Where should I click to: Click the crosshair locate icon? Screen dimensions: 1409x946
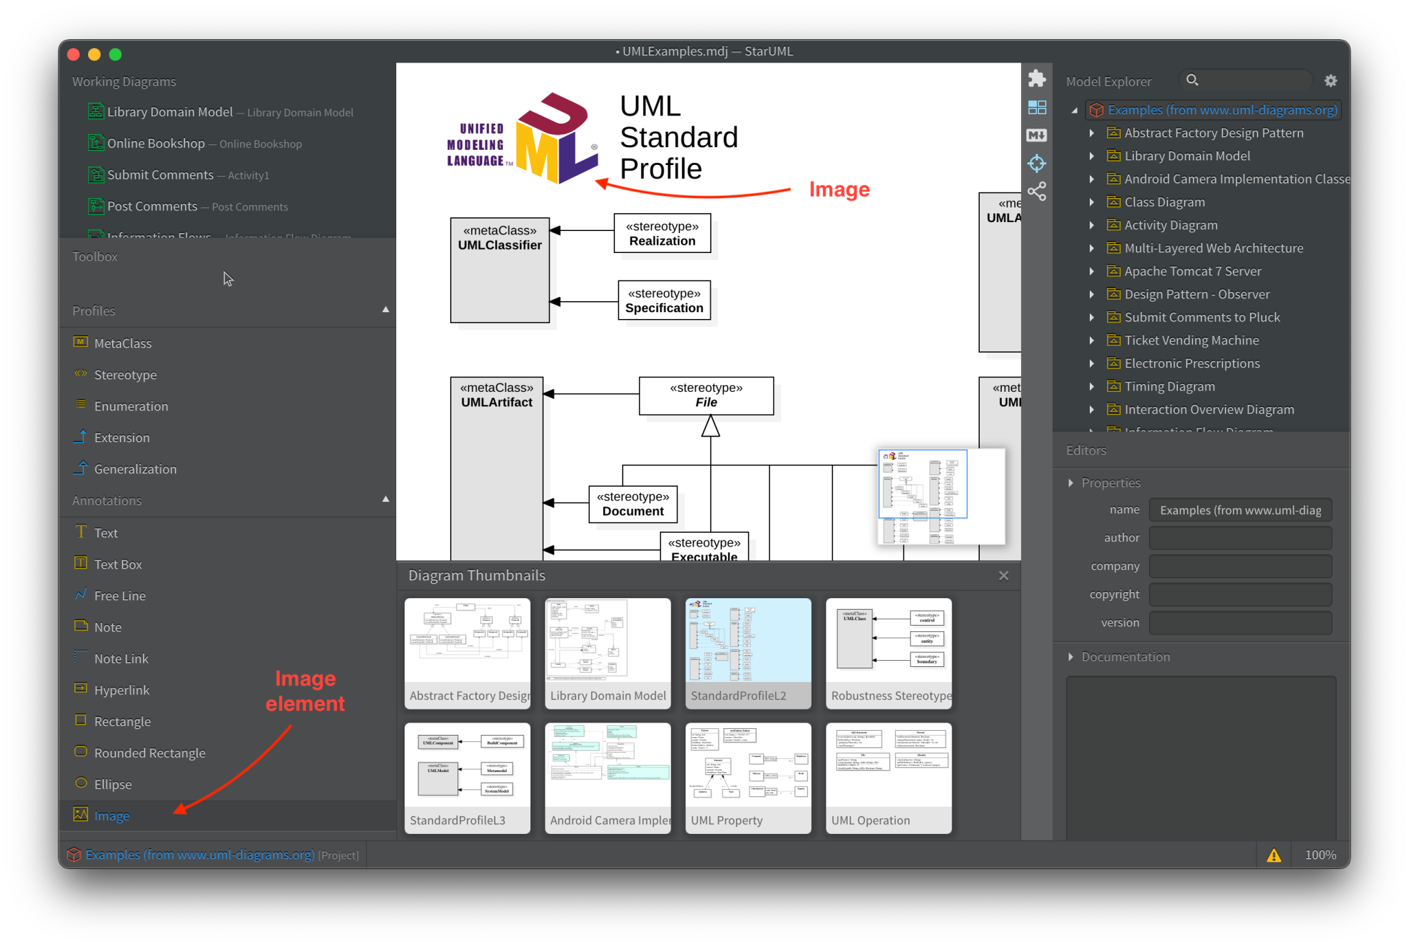tap(1037, 163)
